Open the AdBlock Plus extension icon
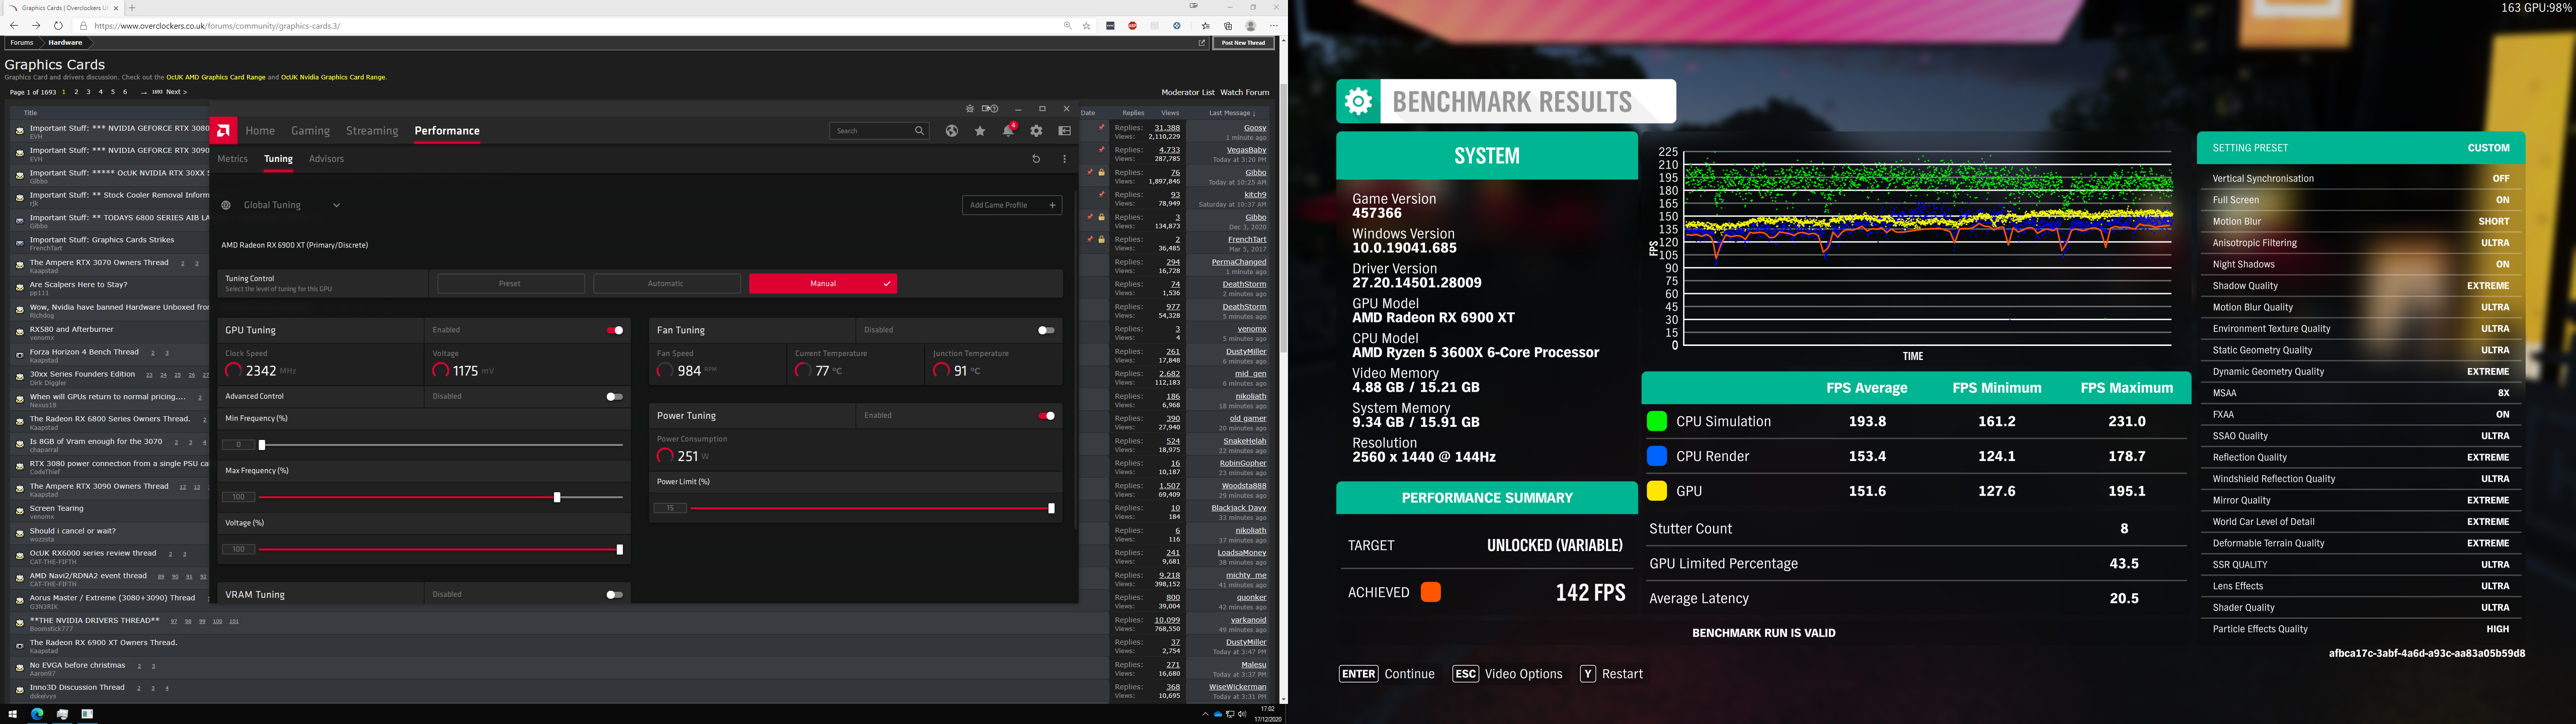This screenshot has width=2576, height=724. tap(1132, 26)
